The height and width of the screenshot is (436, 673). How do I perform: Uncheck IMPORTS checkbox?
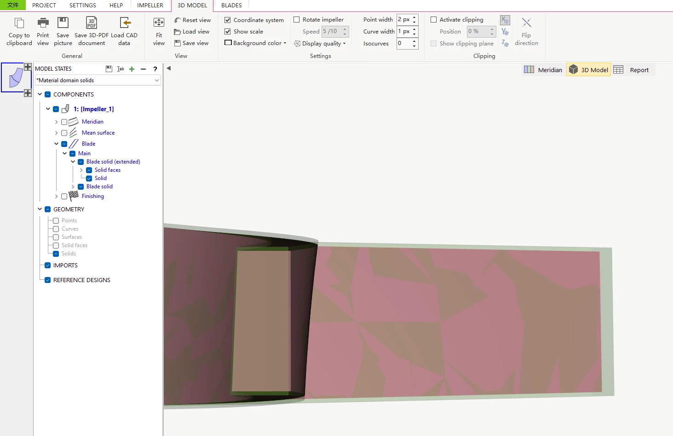click(47, 266)
